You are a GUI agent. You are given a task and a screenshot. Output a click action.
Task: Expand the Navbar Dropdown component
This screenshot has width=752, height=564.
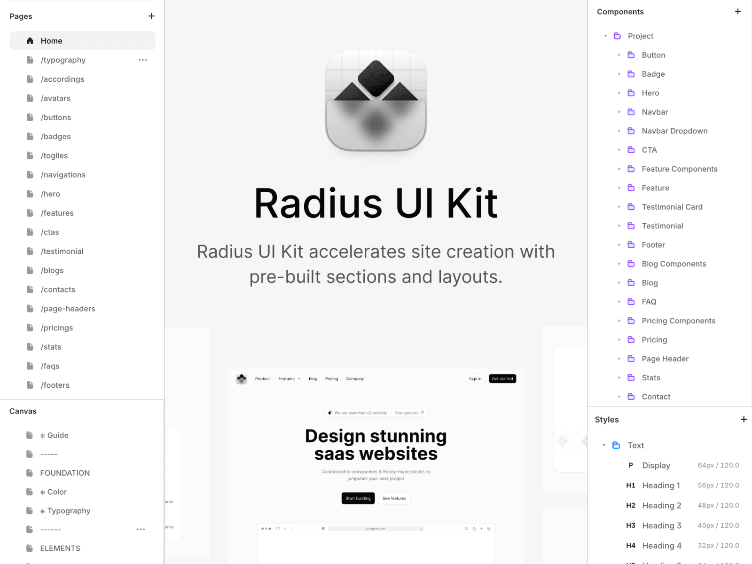[x=619, y=131]
